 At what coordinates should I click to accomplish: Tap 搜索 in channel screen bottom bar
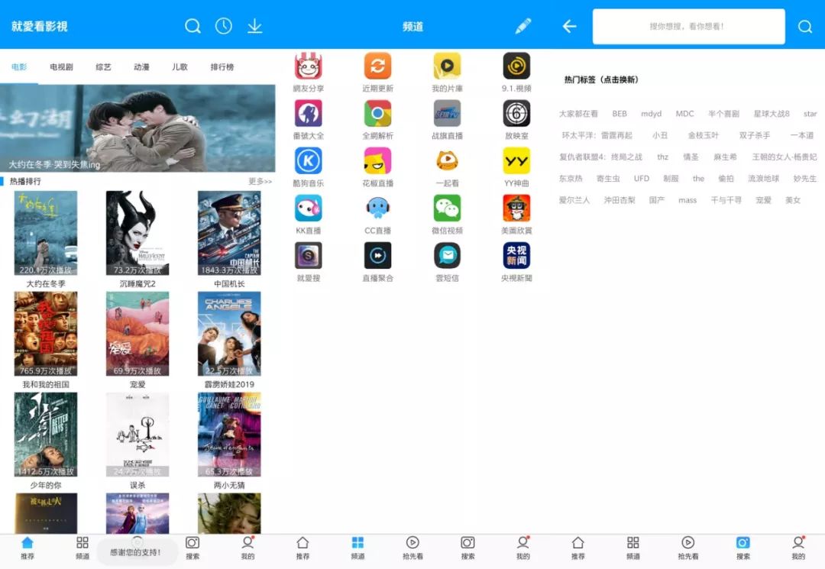coord(467,548)
